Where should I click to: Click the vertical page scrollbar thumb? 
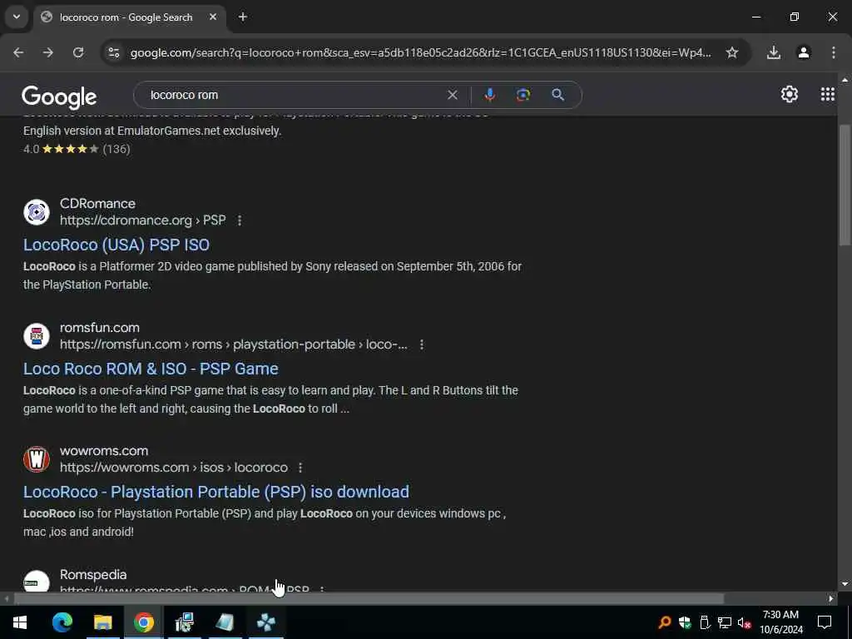point(845,185)
